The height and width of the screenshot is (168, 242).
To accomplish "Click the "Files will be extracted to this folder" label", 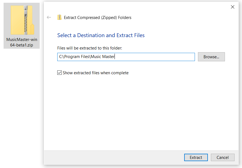I will pos(89,48).
